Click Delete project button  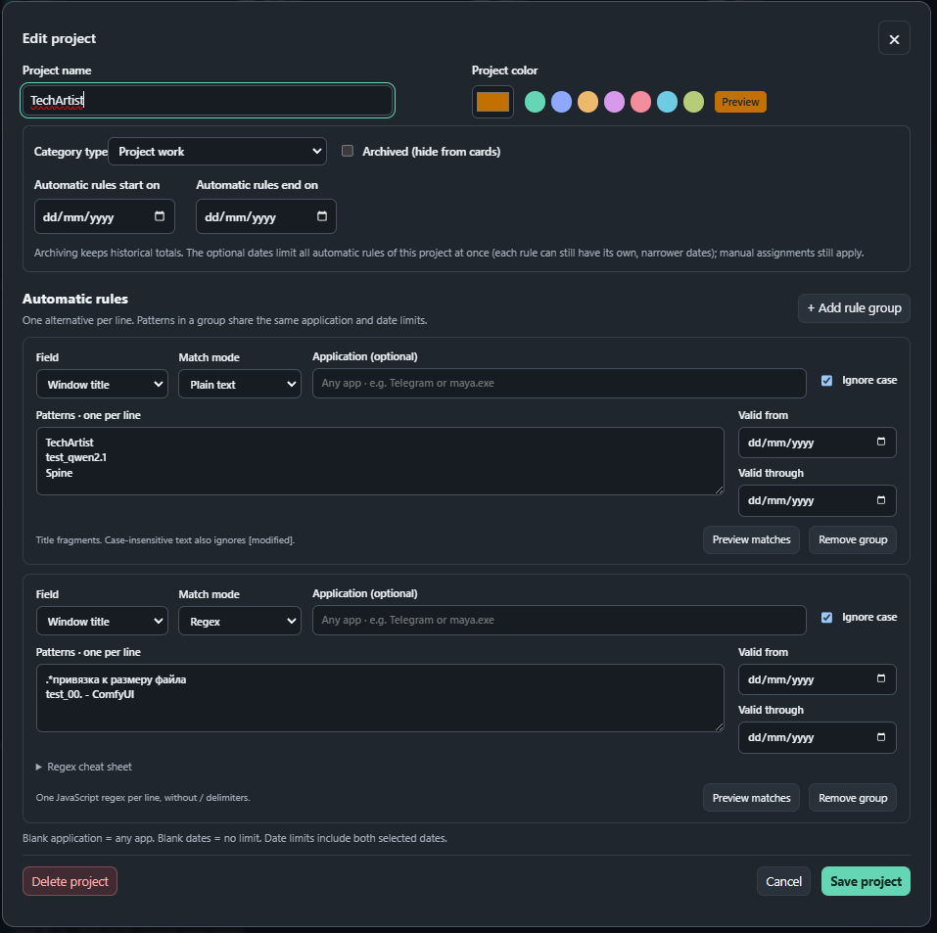pyautogui.click(x=70, y=881)
